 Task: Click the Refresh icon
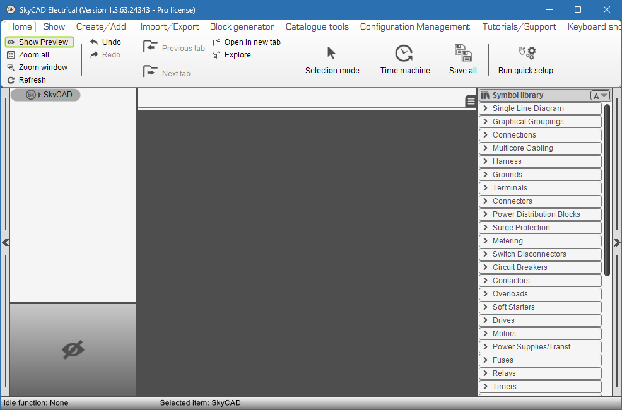point(11,80)
